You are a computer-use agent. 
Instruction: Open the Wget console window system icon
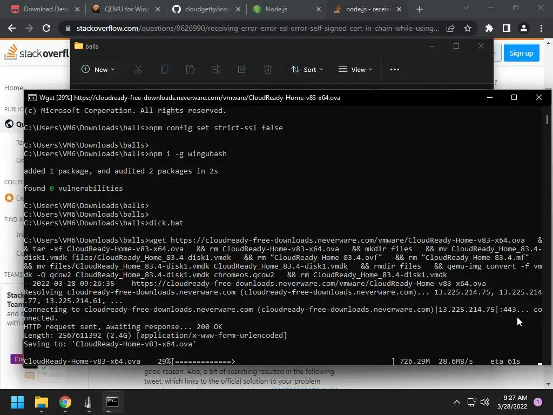point(32,97)
